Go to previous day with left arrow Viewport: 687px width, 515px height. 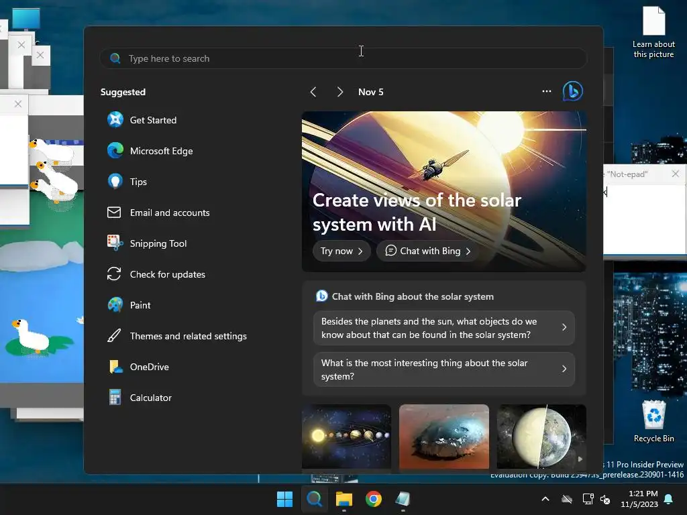point(313,91)
